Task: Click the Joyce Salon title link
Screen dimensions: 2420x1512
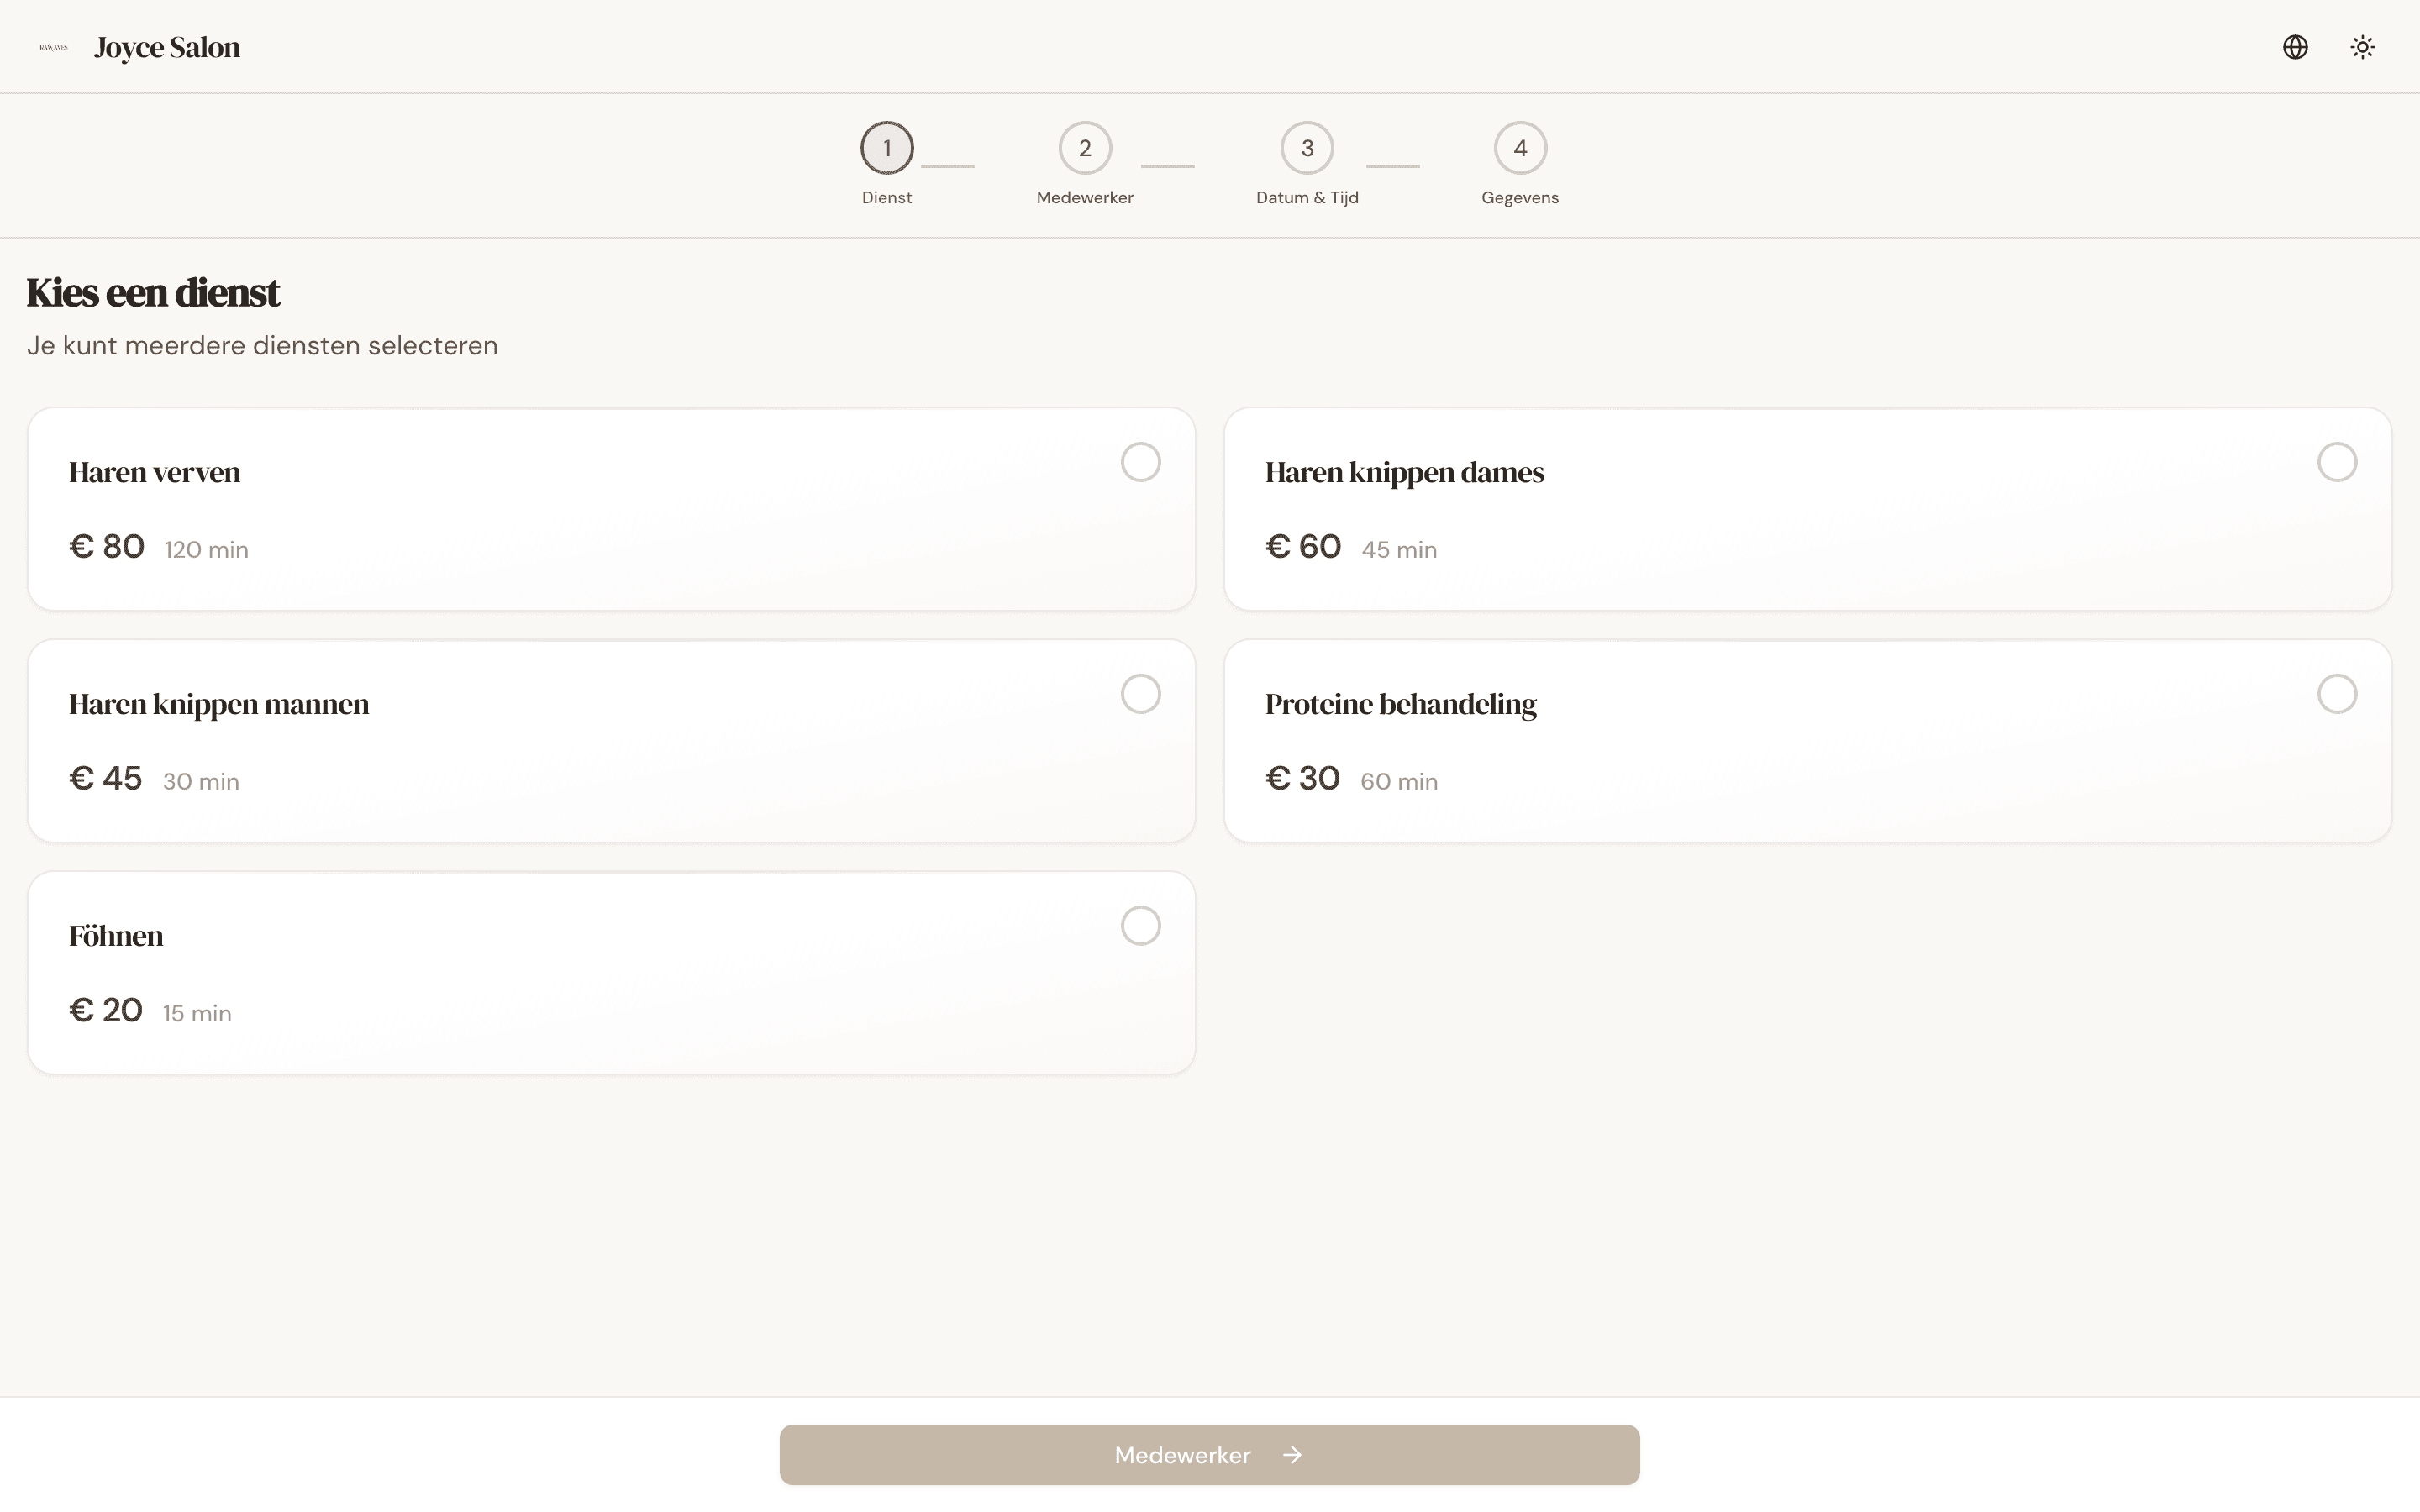Action: (167, 47)
